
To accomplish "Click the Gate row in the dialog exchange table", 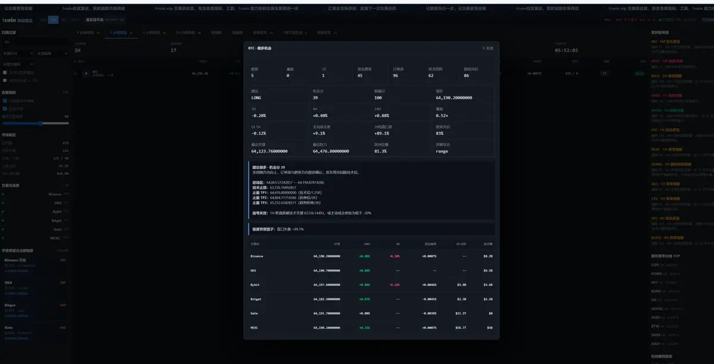I will (371, 313).
